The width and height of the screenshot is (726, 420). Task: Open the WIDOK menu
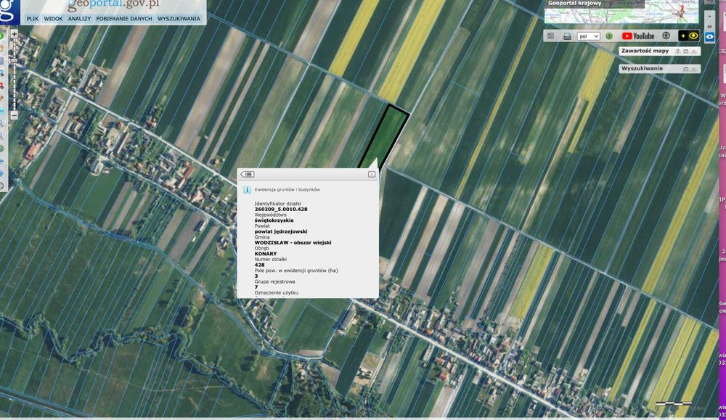pos(53,19)
